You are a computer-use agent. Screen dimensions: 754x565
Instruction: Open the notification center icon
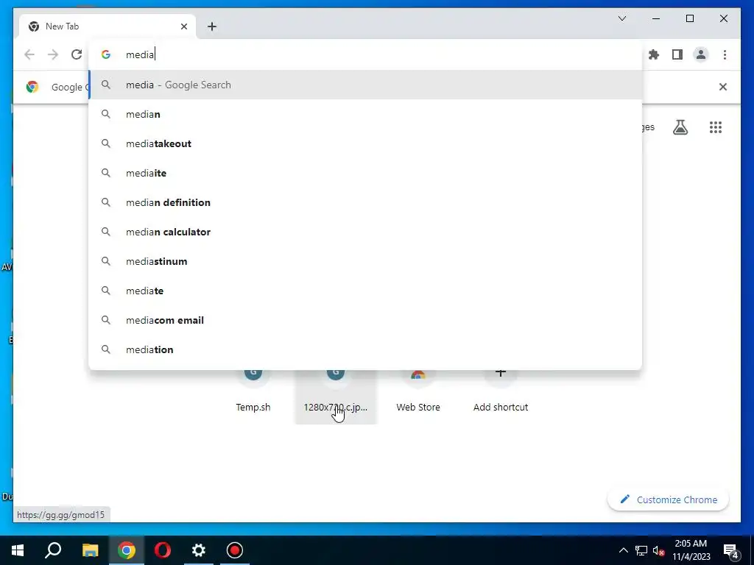(x=731, y=550)
